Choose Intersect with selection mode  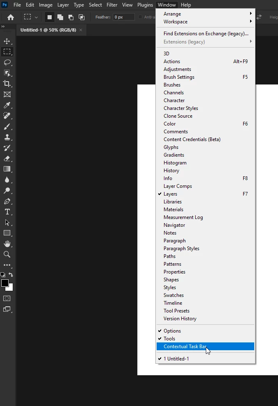point(82,17)
